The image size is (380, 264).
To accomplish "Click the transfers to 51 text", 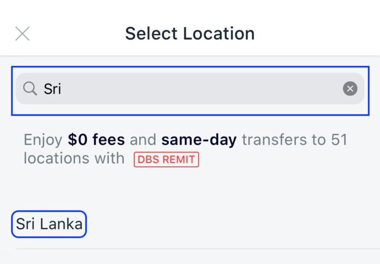I will [295, 140].
